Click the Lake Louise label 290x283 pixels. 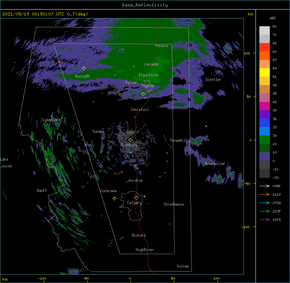[6, 163]
